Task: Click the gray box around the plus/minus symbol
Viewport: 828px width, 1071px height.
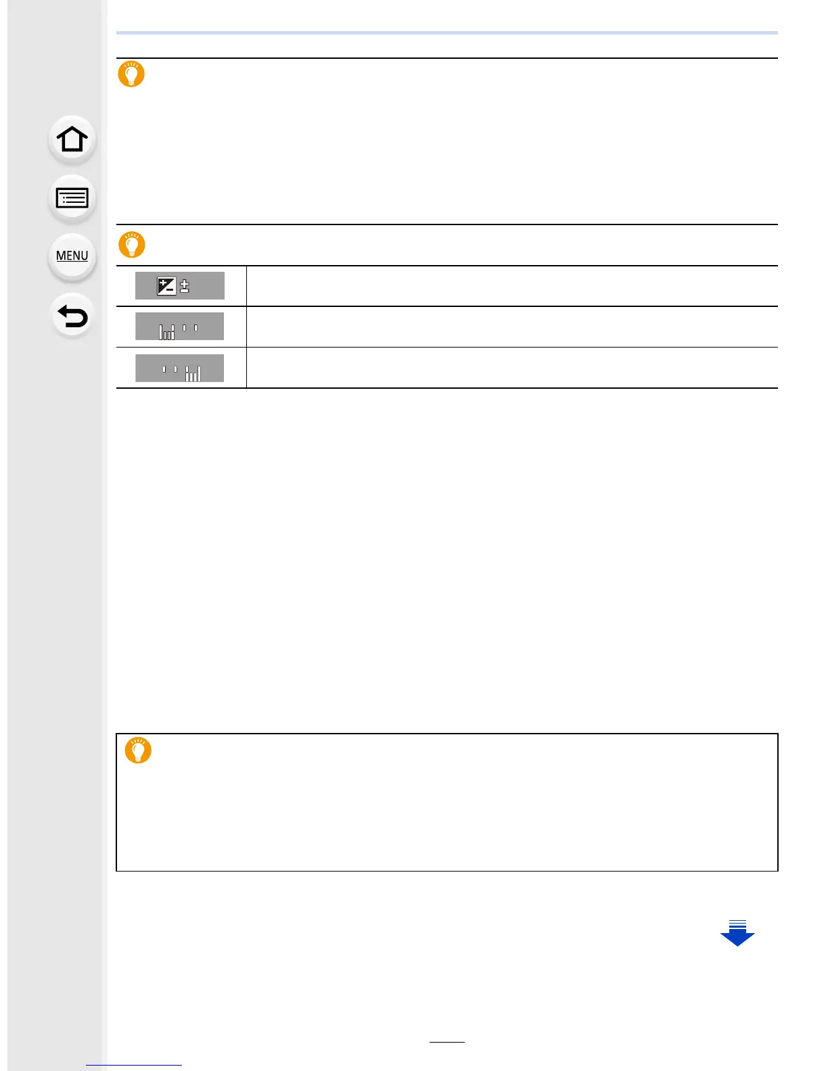Action: 179,285
